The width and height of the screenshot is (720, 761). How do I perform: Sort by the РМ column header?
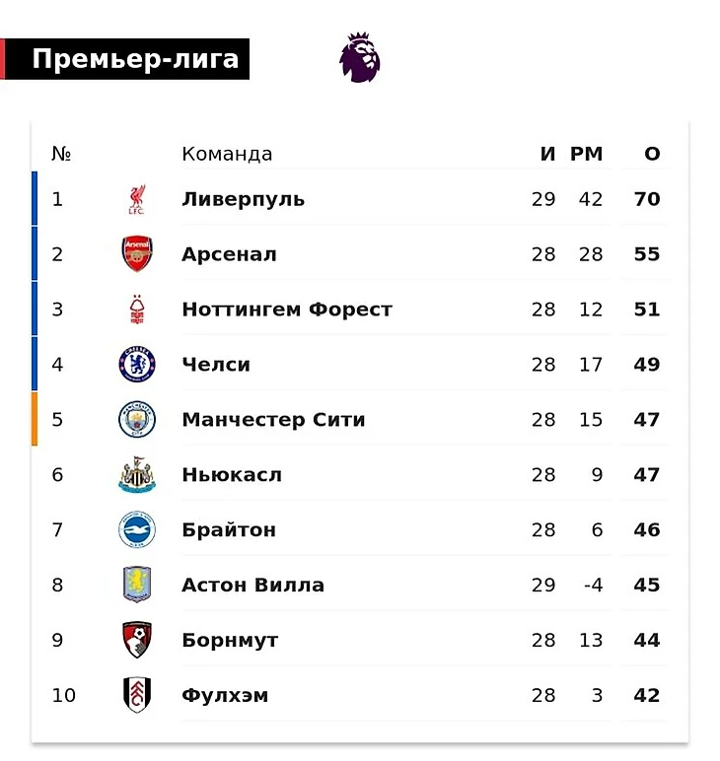point(586,154)
